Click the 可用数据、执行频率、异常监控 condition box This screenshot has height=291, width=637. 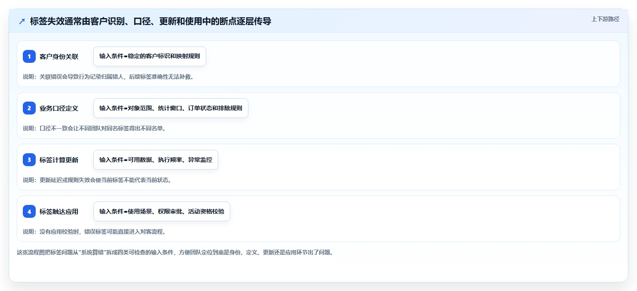(x=156, y=160)
